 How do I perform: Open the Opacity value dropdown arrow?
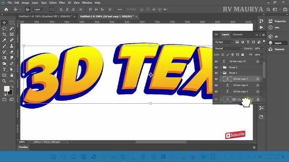[263, 49]
